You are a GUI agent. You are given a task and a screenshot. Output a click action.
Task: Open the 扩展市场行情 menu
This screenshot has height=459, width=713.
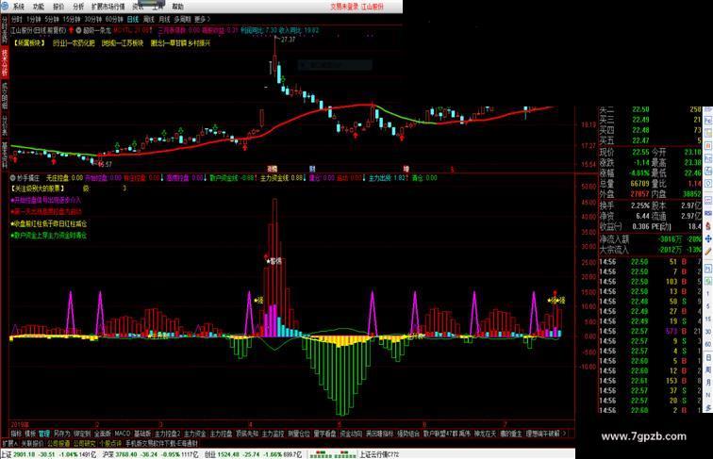(x=108, y=7)
